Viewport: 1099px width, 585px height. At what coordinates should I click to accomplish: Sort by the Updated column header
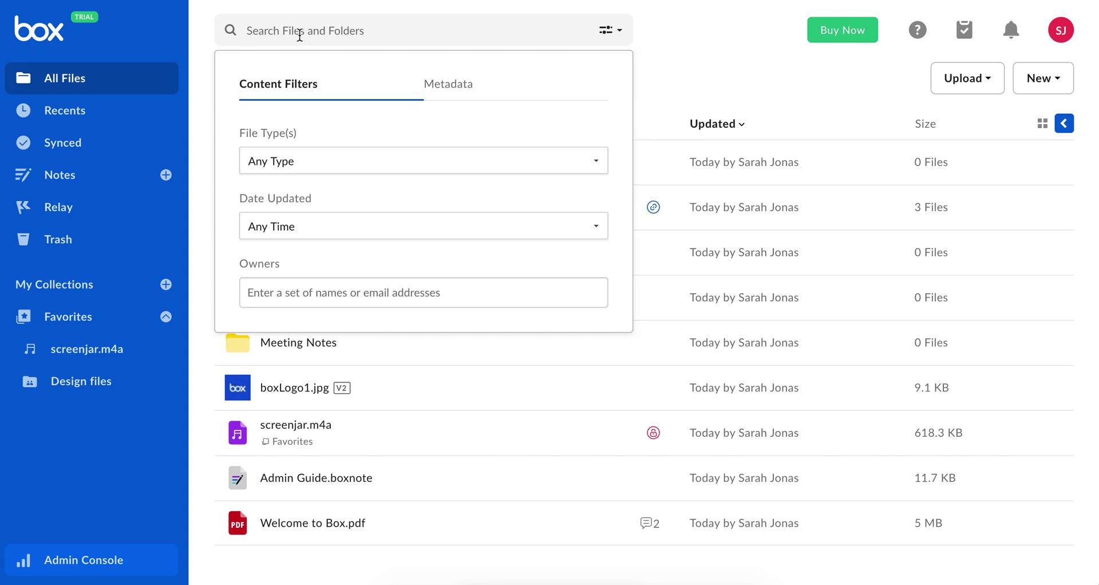pyautogui.click(x=717, y=124)
